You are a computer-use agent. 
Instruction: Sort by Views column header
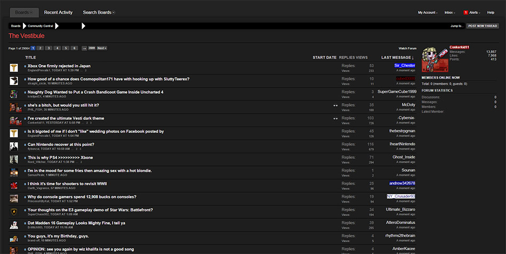[x=362, y=58]
